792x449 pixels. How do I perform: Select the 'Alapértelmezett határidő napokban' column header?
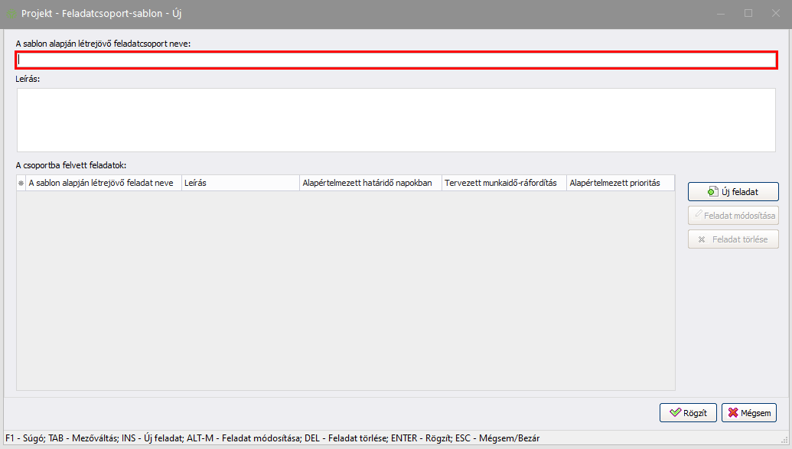pyautogui.click(x=370, y=184)
